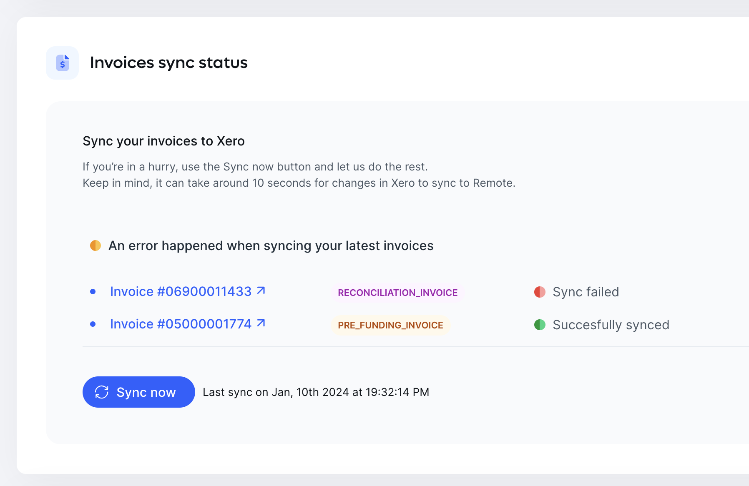Viewport: 749px width, 486px height.
Task: Click the error happened when syncing message
Action: click(271, 246)
